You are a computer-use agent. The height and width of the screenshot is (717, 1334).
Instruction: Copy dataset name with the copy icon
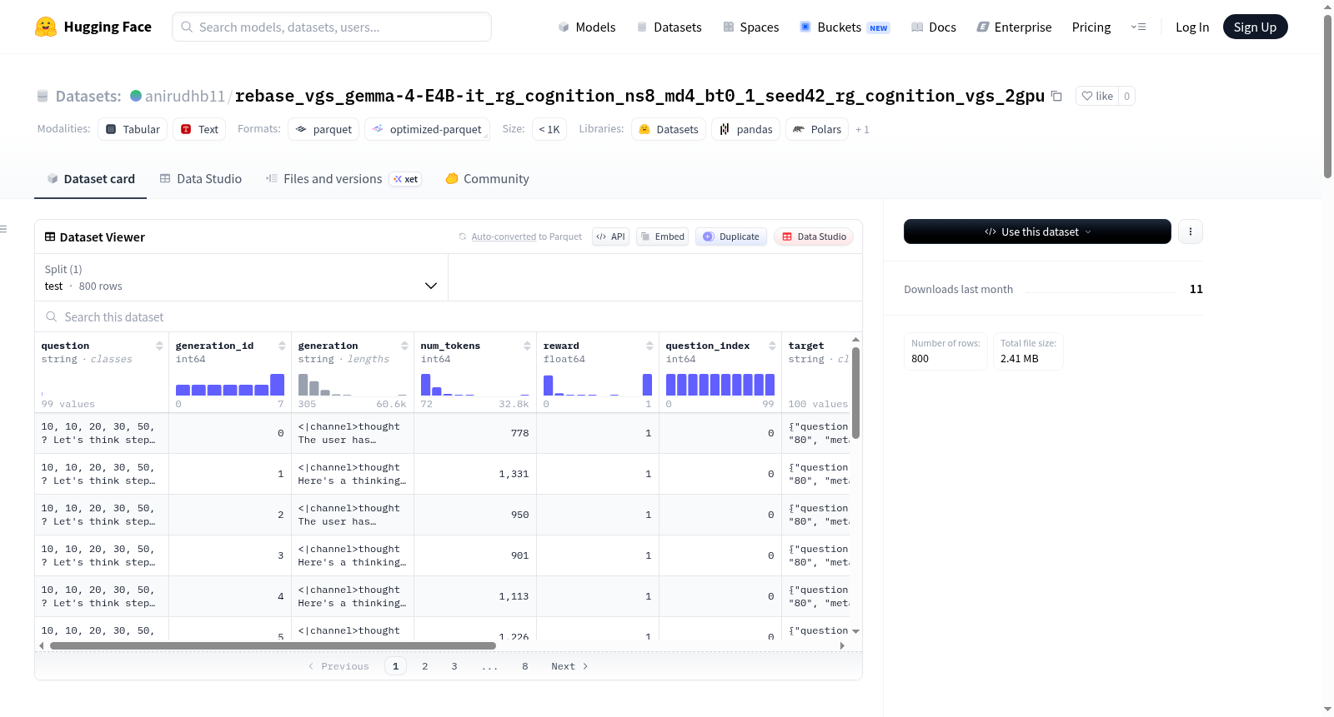pyautogui.click(x=1056, y=96)
